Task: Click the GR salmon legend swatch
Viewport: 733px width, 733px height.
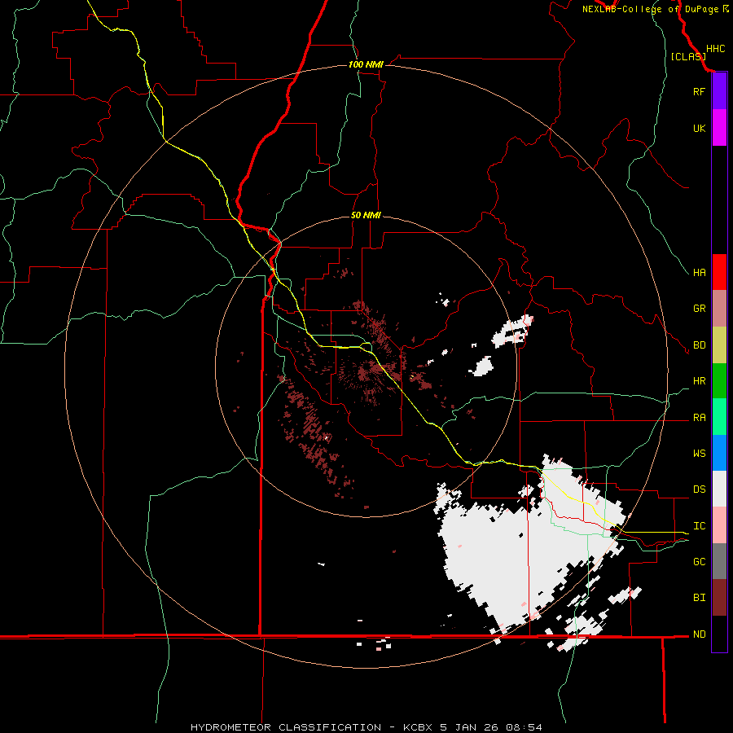Action: [x=719, y=308]
